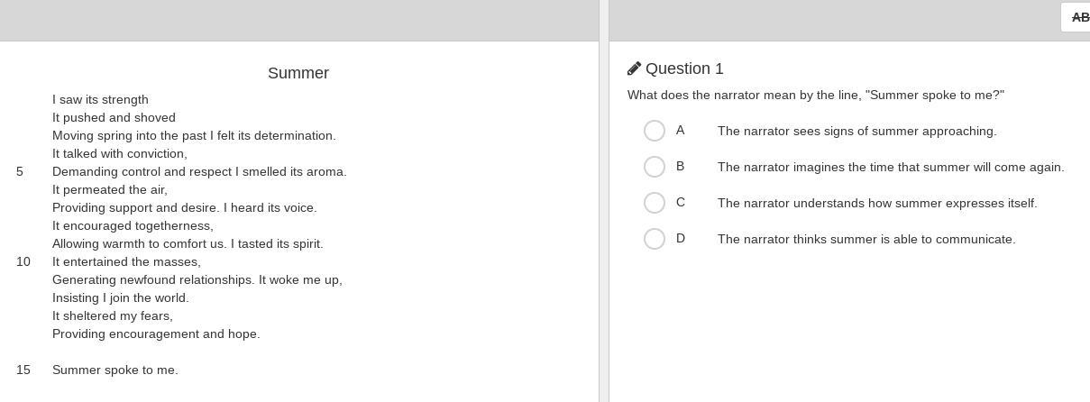Click the line "It sheltered my fears,"
The width and height of the screenshot is (1090, 402).
[x=113, y=315]
